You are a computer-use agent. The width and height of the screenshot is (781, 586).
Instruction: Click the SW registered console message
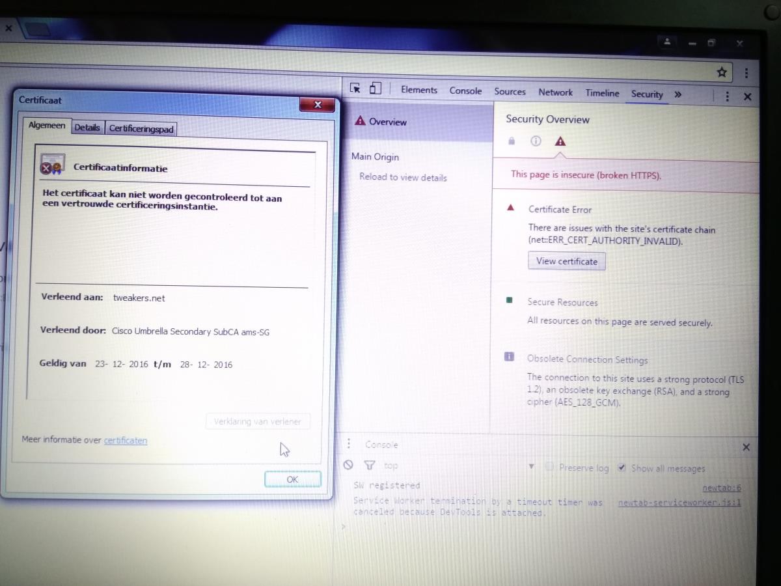click(x=387, y=485)
